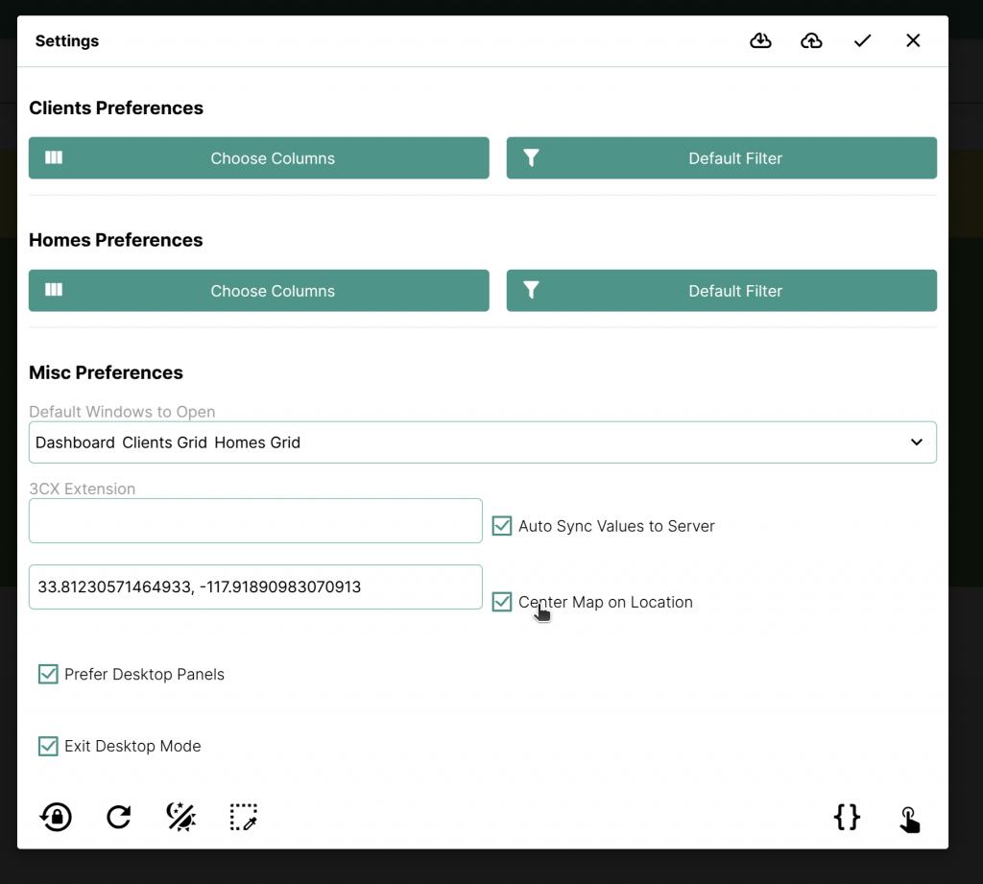The height and width of the screenshot is (884, 983).
Task: Click the dashed-square selection eyedropper icon
Action: (243, 817)
